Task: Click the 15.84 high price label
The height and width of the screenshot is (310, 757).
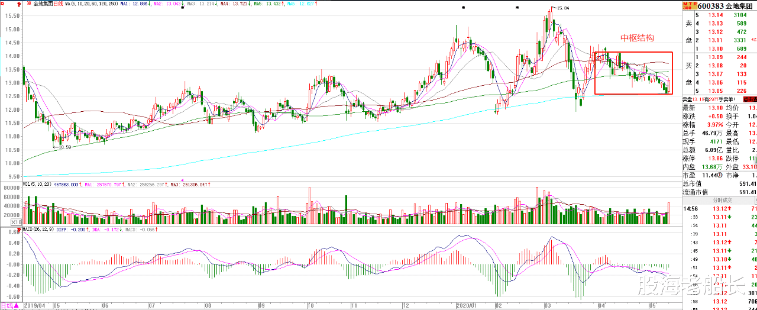Action: click(x=562, y=8)
